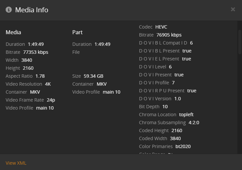242x170 pixels.
Task: Click the Video Resolution 4K value
Action: (x=48, y=84)
